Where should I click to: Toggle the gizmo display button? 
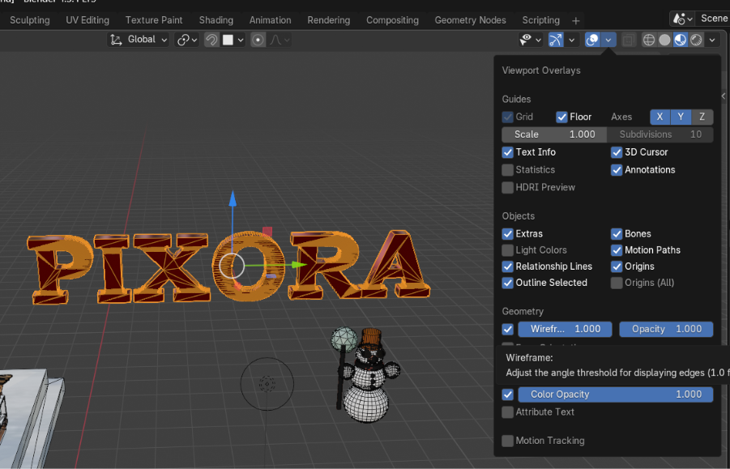tap(556, 40)
